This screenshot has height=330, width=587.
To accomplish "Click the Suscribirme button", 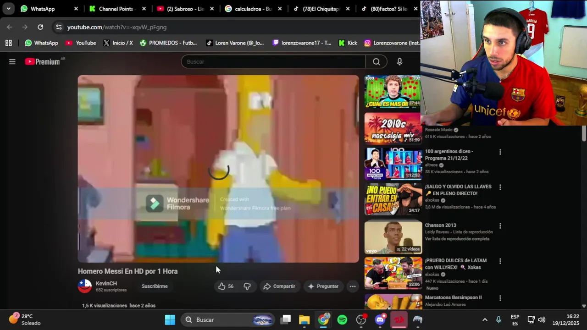I will 155,286.
